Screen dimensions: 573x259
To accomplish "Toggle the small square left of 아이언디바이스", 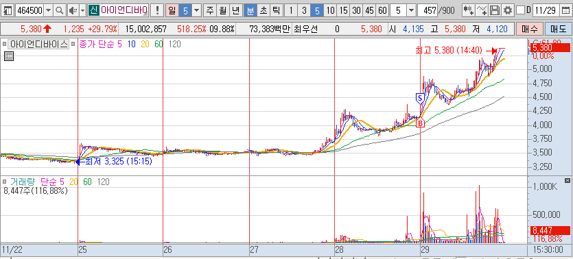I will click(4, 45).
